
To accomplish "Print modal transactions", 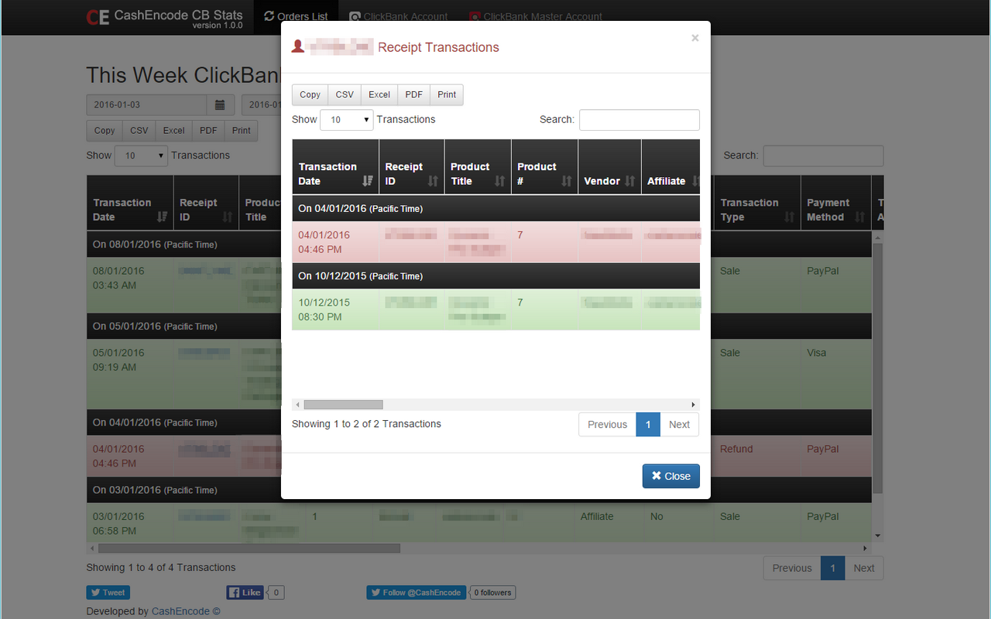I will (447, 94).
